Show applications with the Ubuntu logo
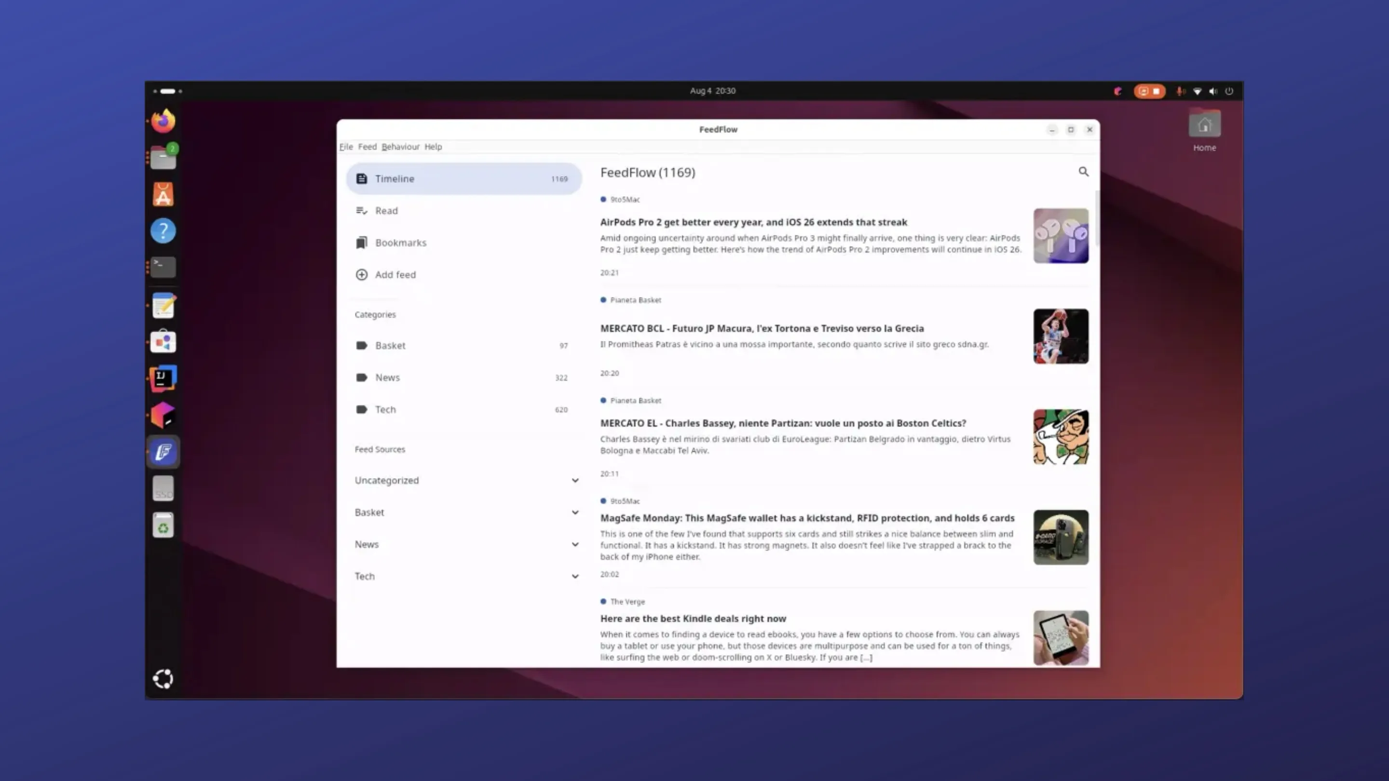This screenshot has width=1389, height=781. (x=163, y=679)
